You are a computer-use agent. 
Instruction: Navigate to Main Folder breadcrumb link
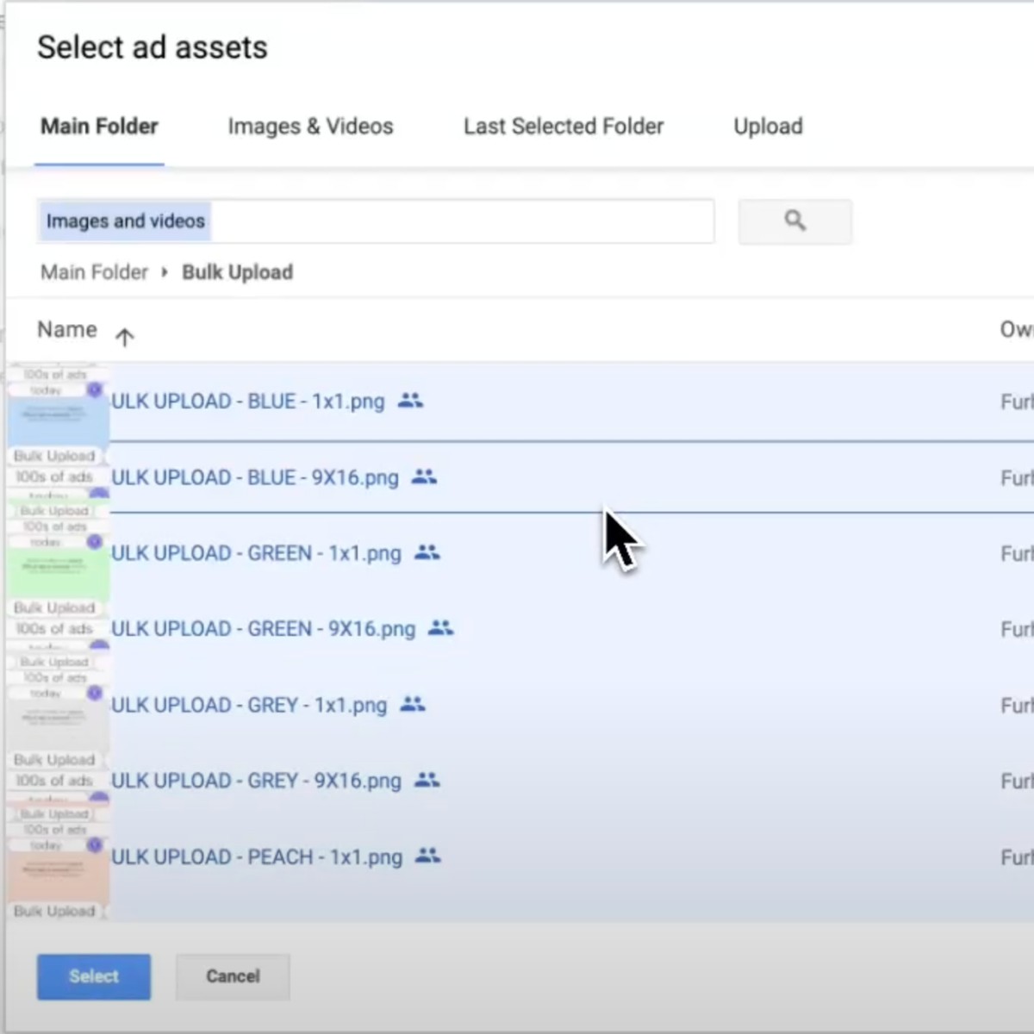(94, 272)
